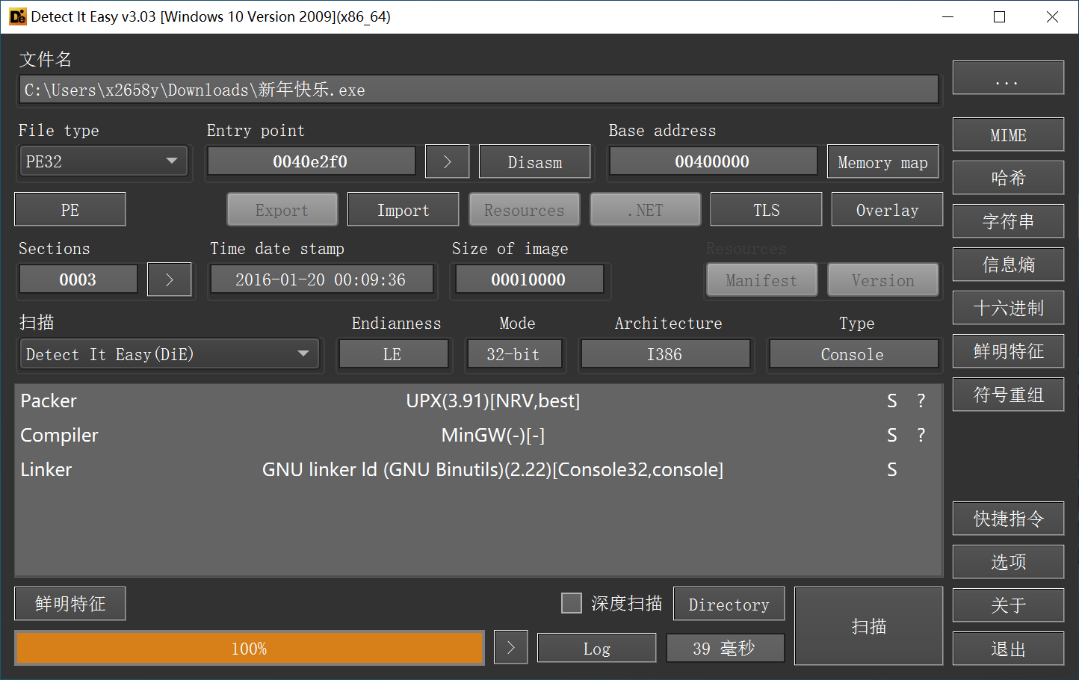
Task: Click the Export button
Action: [282, 209]
